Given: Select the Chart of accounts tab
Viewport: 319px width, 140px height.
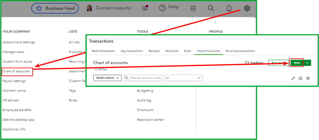Looking at the screenshot, I should pyautogui.click(x=208, y=51).
